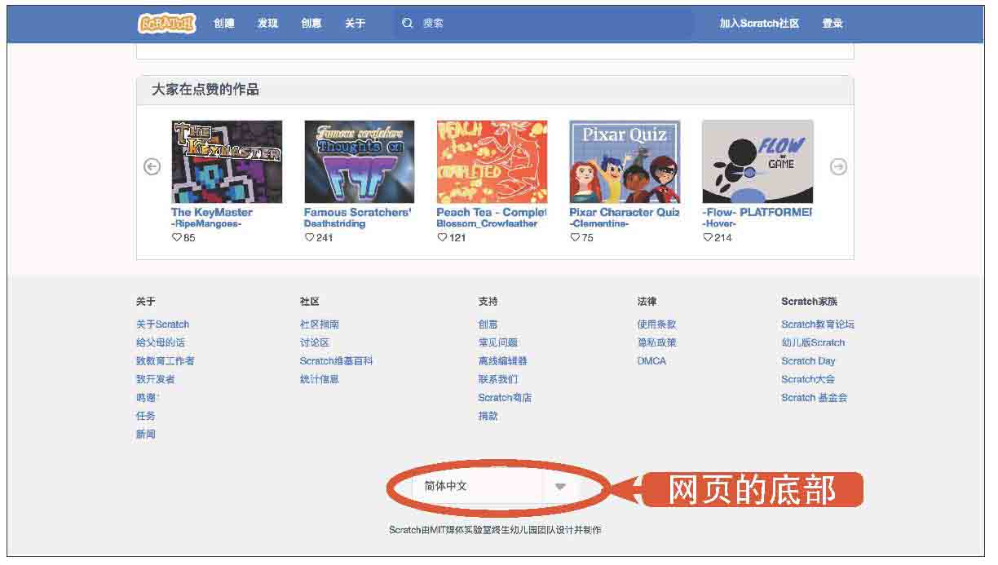
Task: Click the Famous Scratchers' project title
Action: (358, 212)
